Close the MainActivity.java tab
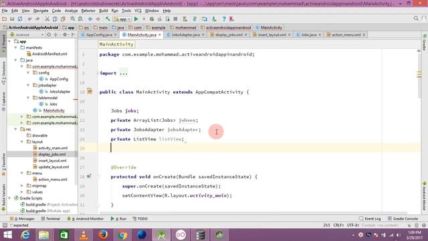Screen dimensions: 428x241 pyautogui.click(x=160, y=35)
